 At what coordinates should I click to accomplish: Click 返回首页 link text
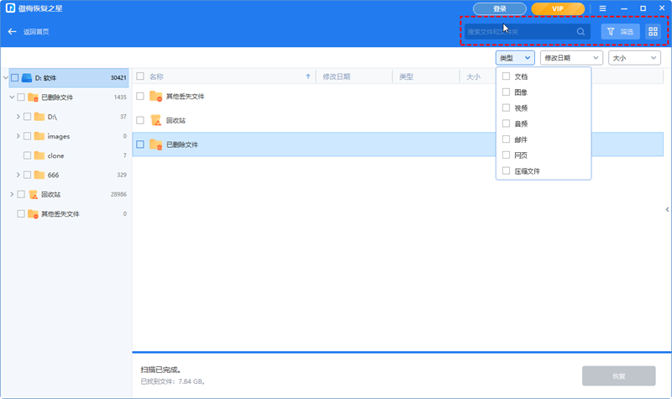coord(36,32)
